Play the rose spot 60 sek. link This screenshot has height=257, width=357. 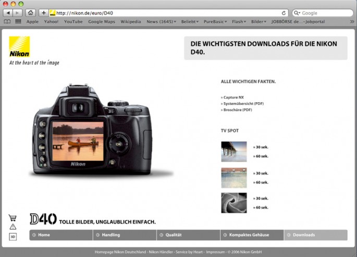pos(261,207)
